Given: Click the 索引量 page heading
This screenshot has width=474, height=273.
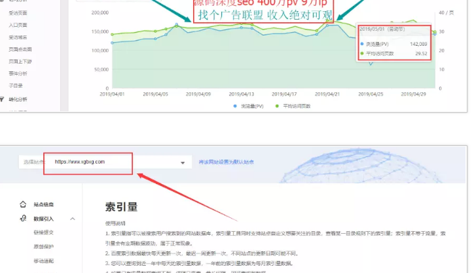Looking at the screenshot, I should click(122, 207).
